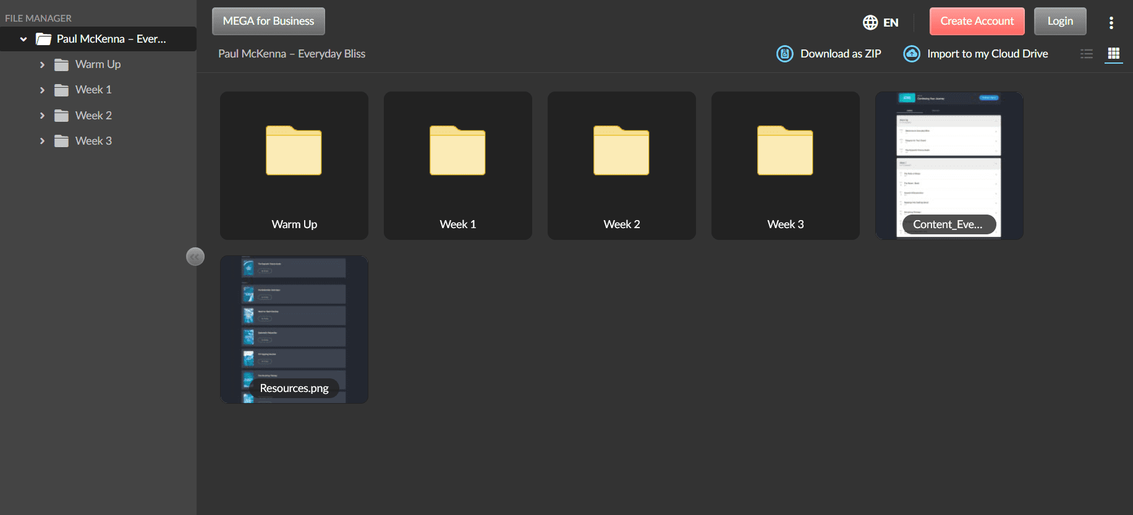Open the Week 3 folder tile
1133x515 pixels.
click(x=786, y=166)
